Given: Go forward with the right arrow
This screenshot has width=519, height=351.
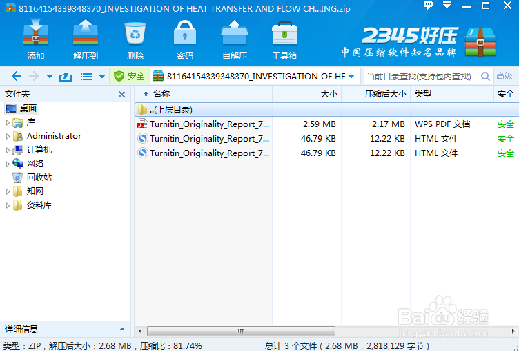Looking at the screenshot, I should (x=34, y=77).
